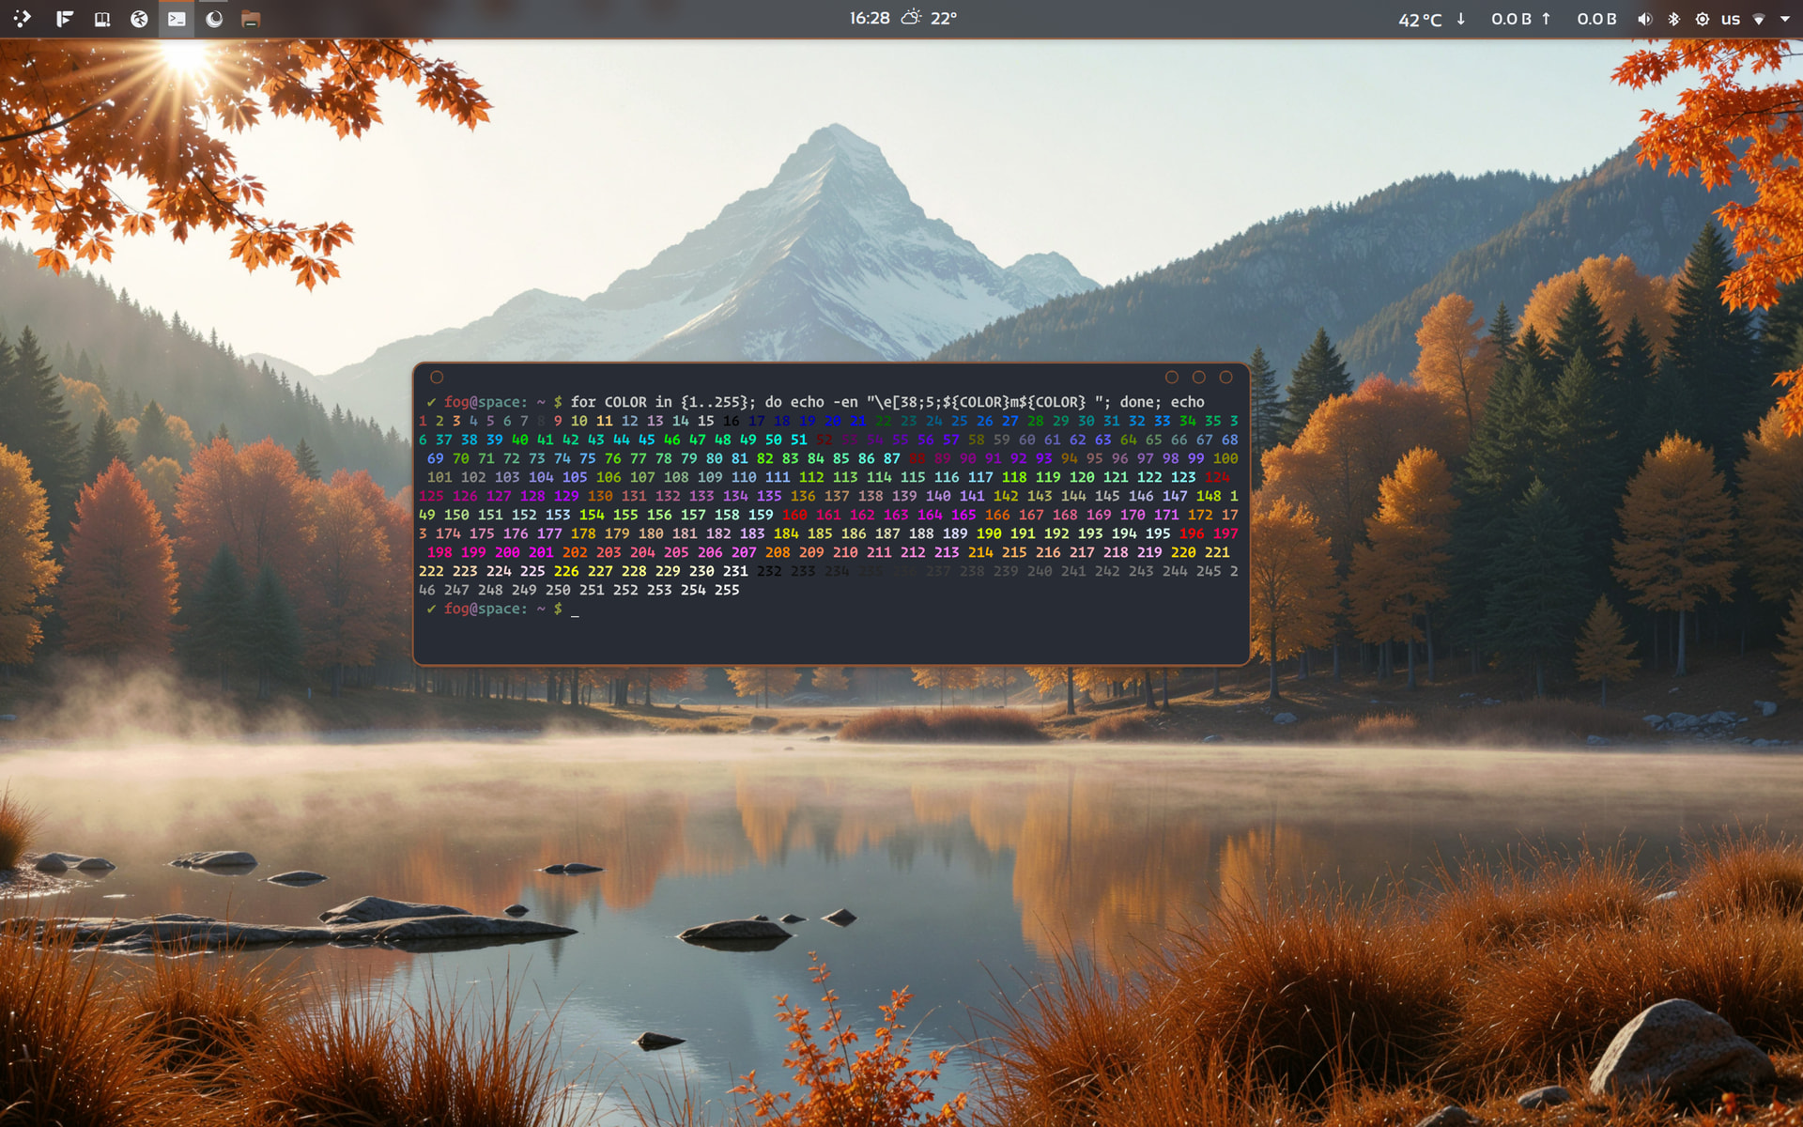Click the color number 196 in terminal output
Viewport: 1803px width, 1127px height.
pos(1191,533)
